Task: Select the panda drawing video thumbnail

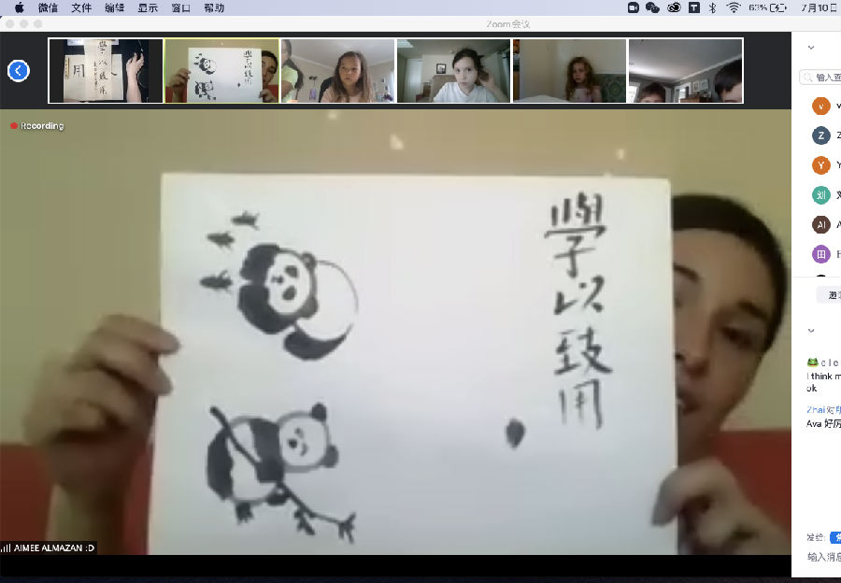Action: tap(221, 70)
